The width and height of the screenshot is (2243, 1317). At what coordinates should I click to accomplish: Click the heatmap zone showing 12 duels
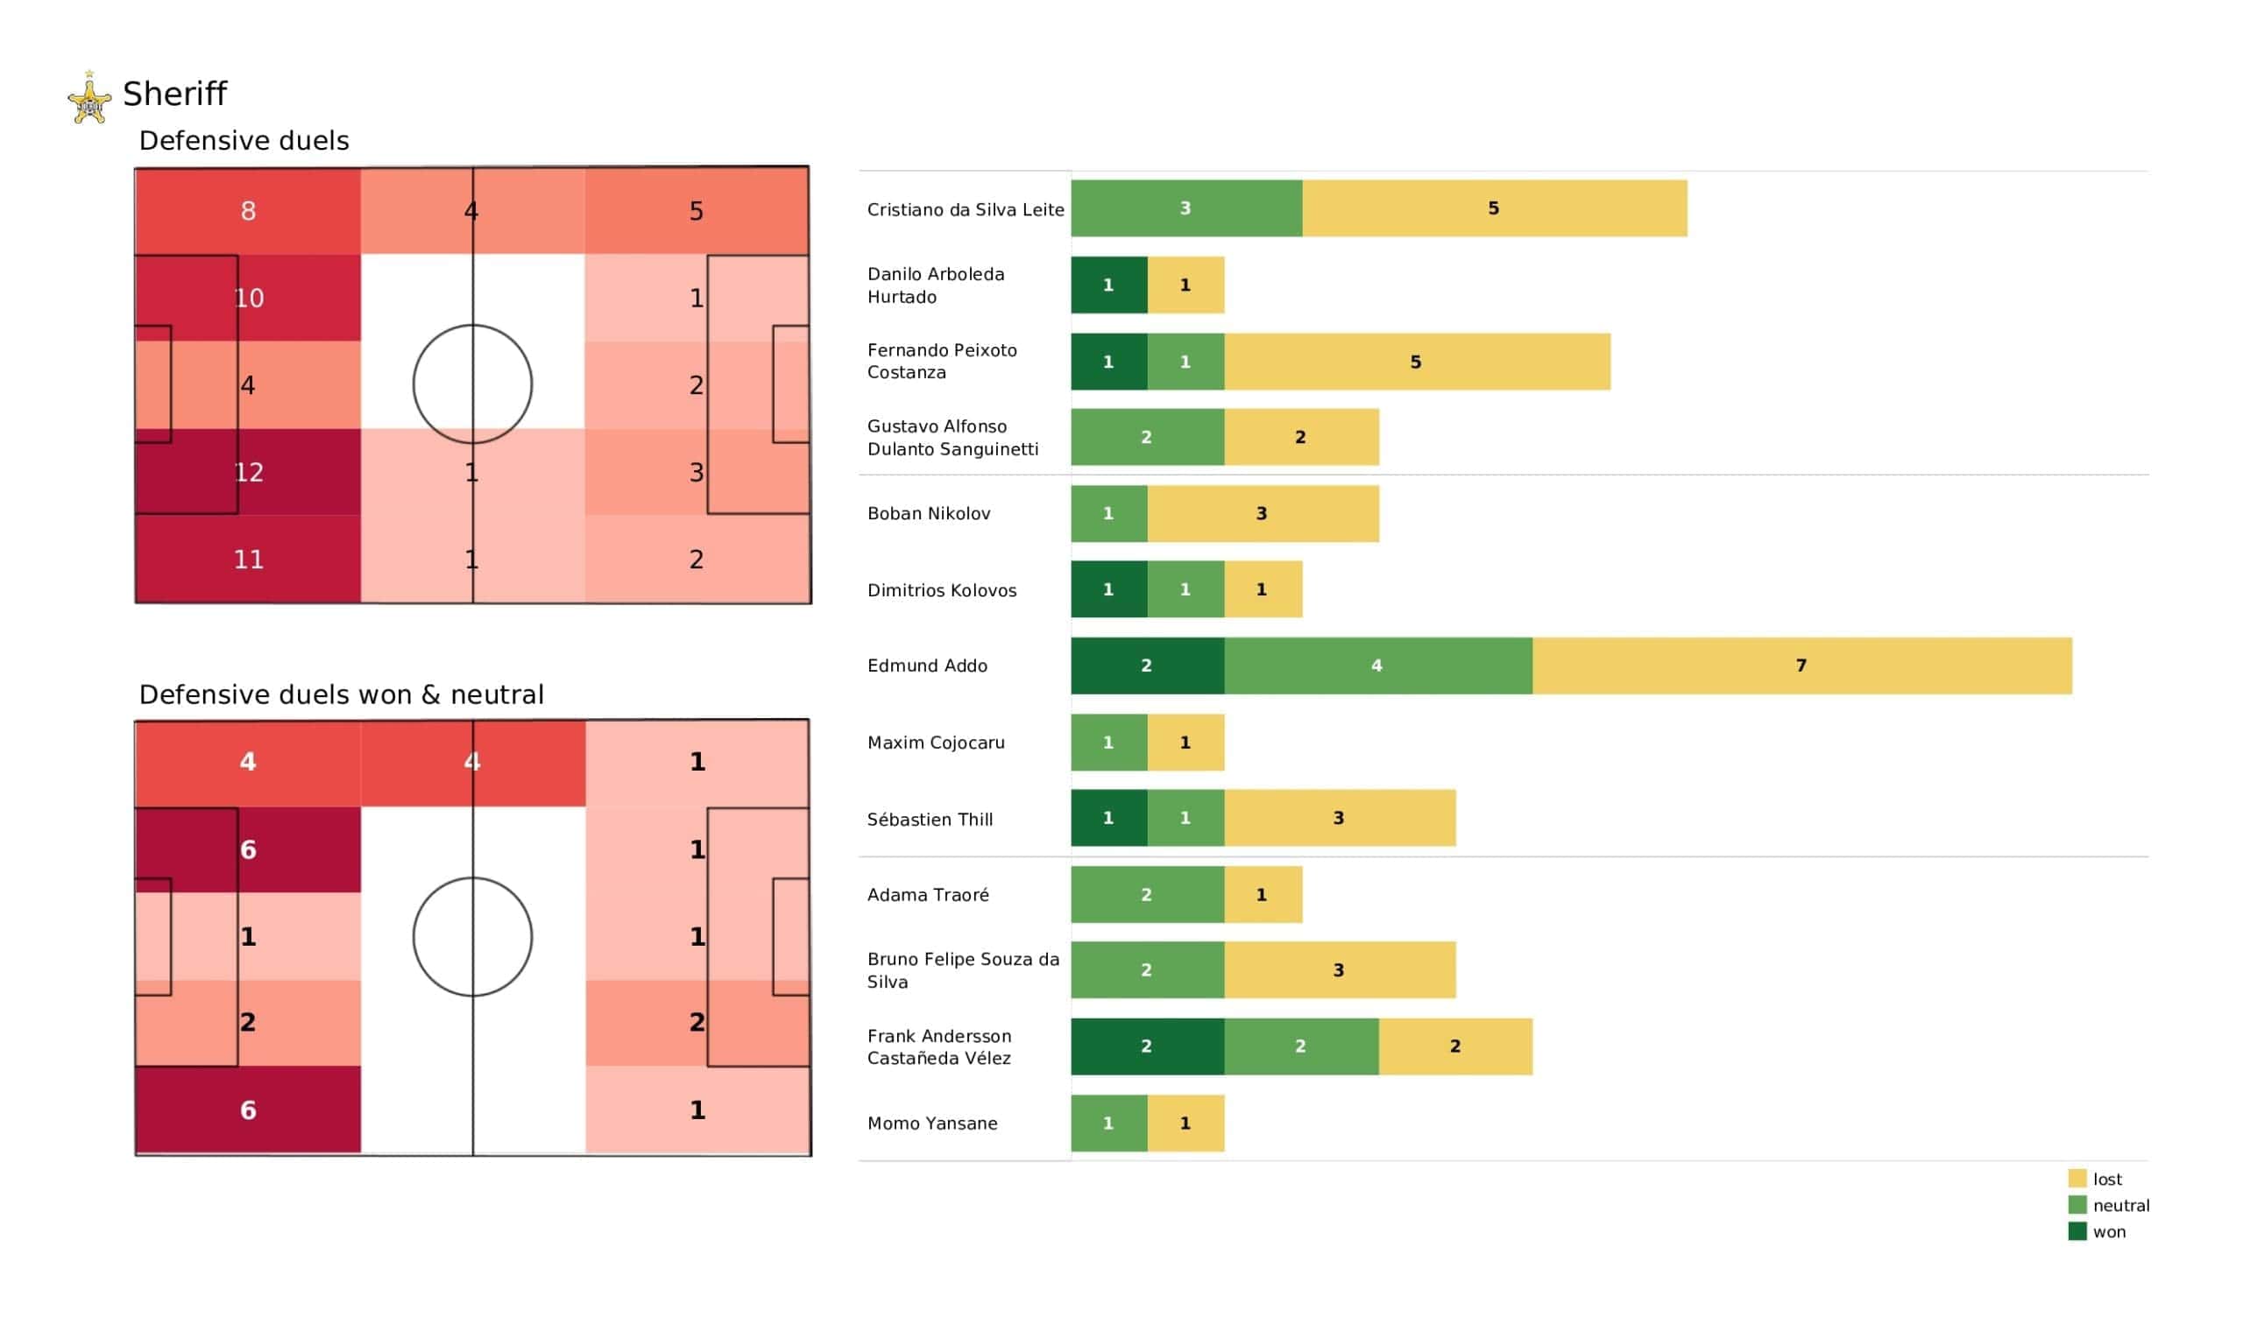[x=248, y=472]
